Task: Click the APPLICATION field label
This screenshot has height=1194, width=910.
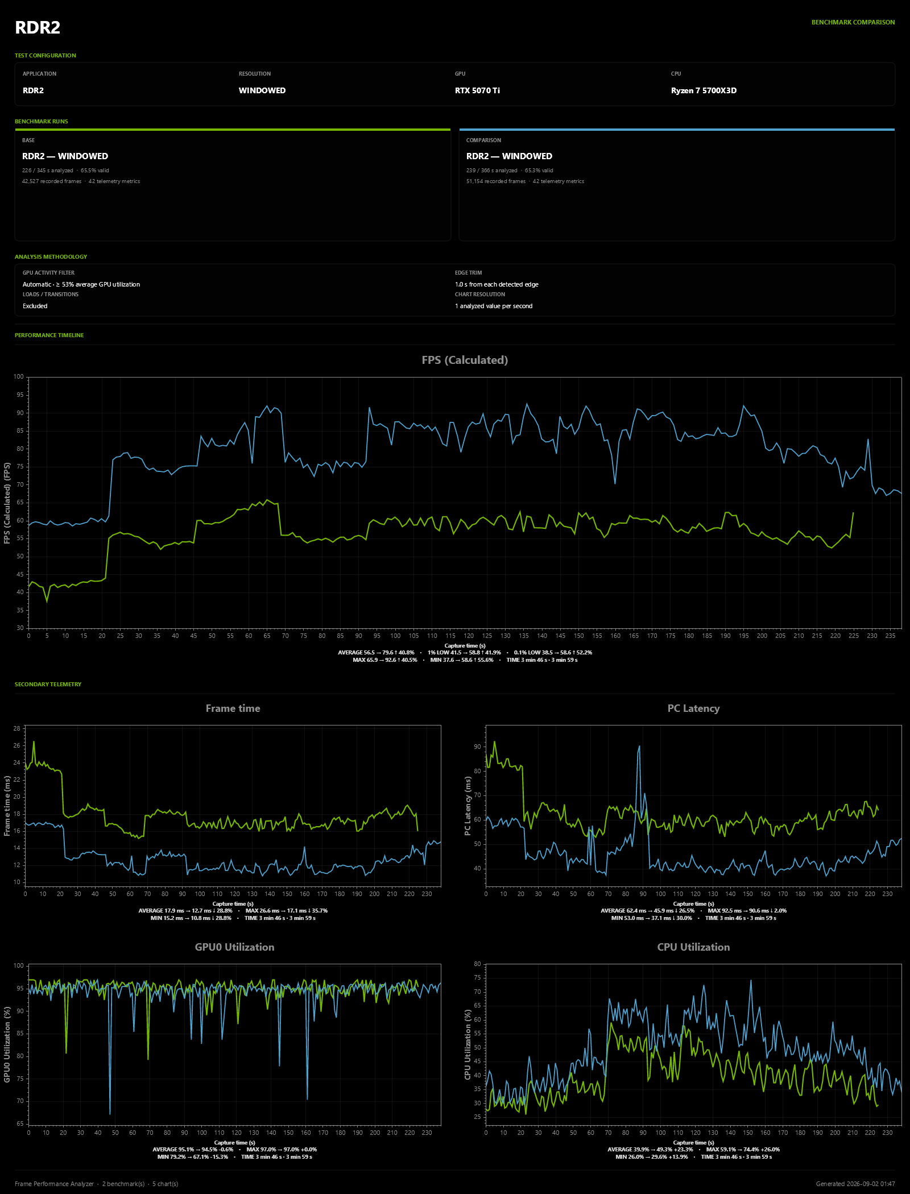Action: [x=39, y=74]
